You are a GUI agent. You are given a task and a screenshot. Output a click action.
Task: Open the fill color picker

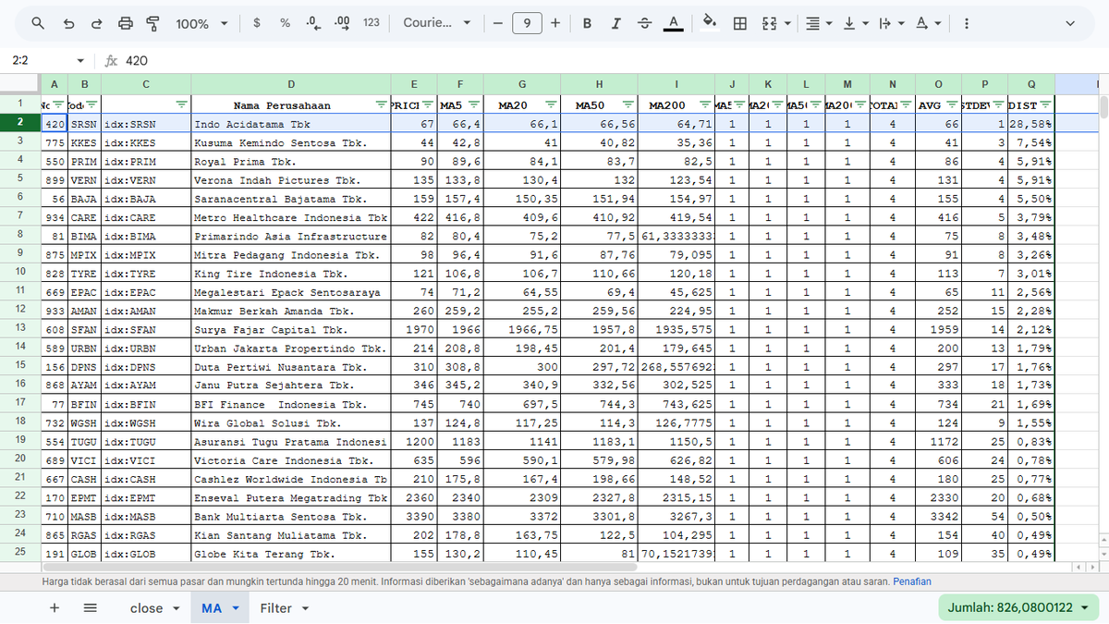[710, 23]
